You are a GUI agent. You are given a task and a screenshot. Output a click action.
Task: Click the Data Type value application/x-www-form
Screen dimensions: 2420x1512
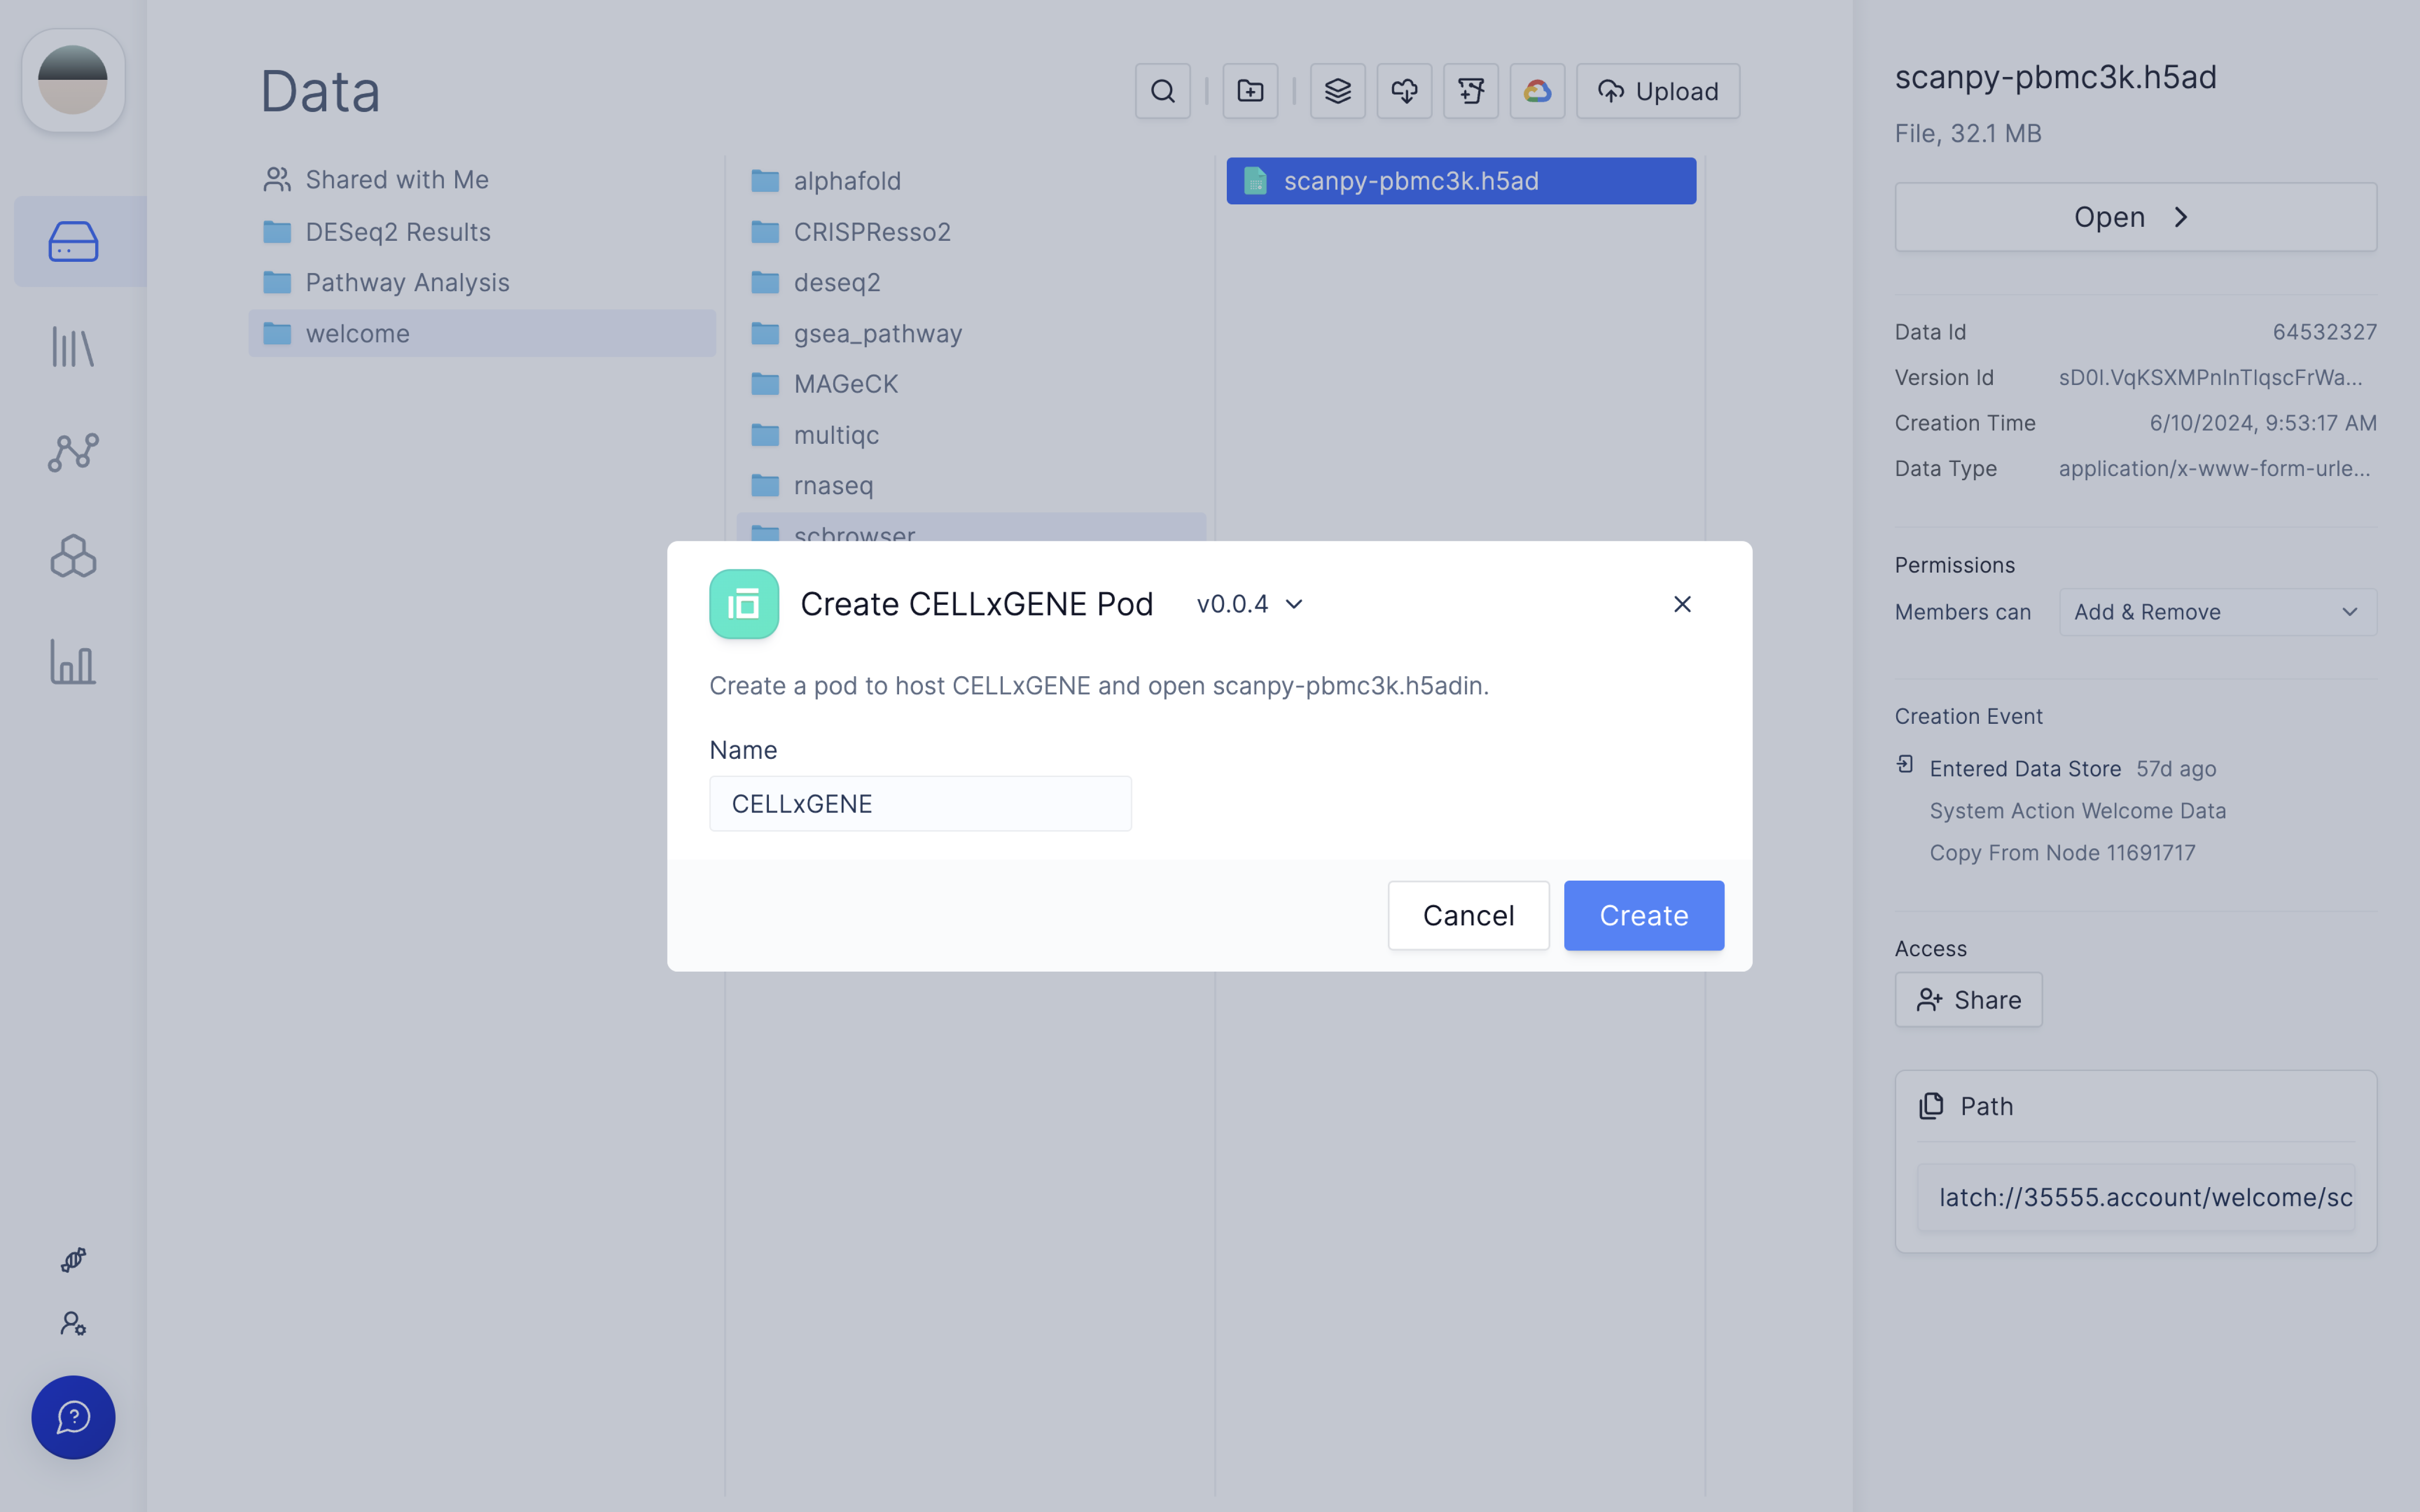(2214, 468)
